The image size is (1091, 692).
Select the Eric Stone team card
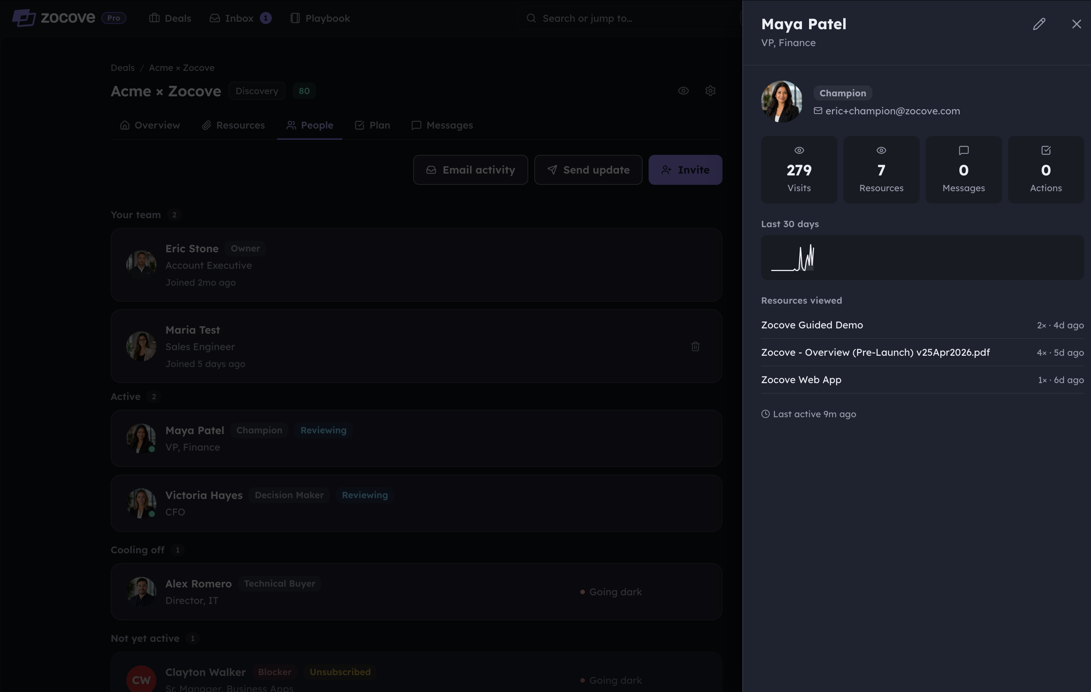417,265
